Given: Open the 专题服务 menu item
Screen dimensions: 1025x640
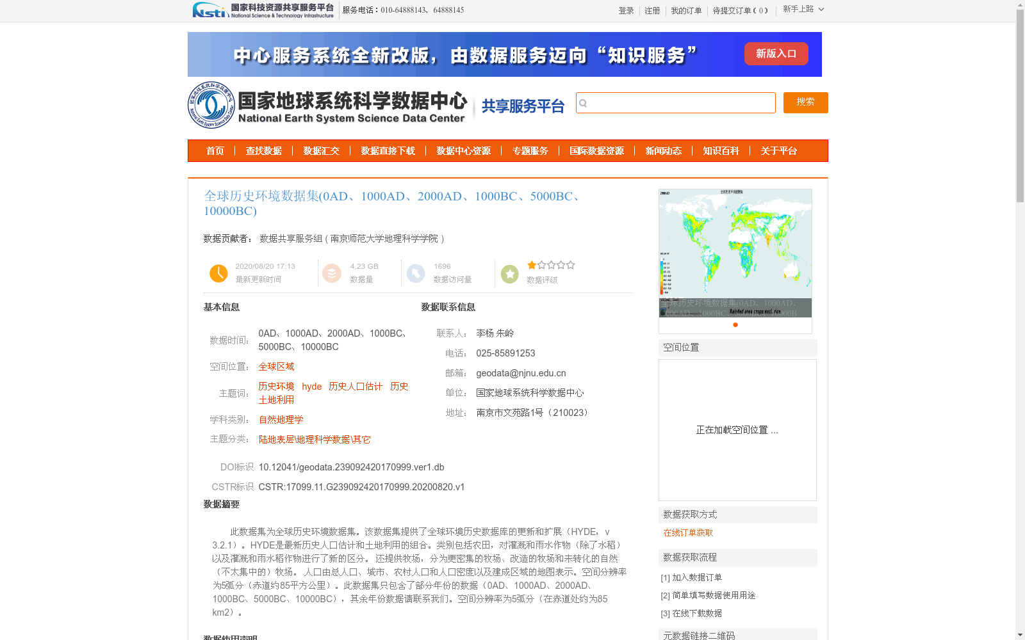Looking at the screenshot, I should (x=530, y=151).
